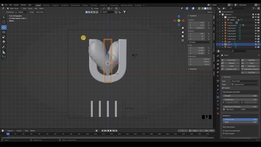Click the Blender logo menu icon

coord(2,5)
